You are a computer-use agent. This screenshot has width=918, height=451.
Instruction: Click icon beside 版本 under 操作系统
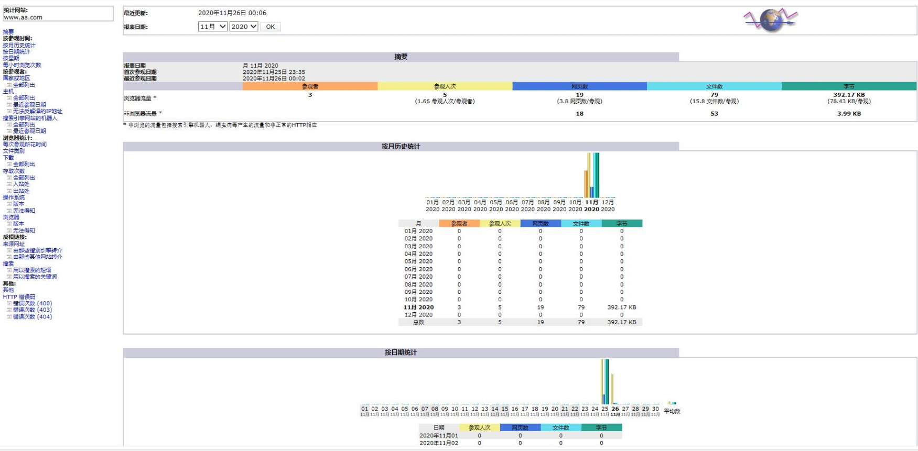9,204
